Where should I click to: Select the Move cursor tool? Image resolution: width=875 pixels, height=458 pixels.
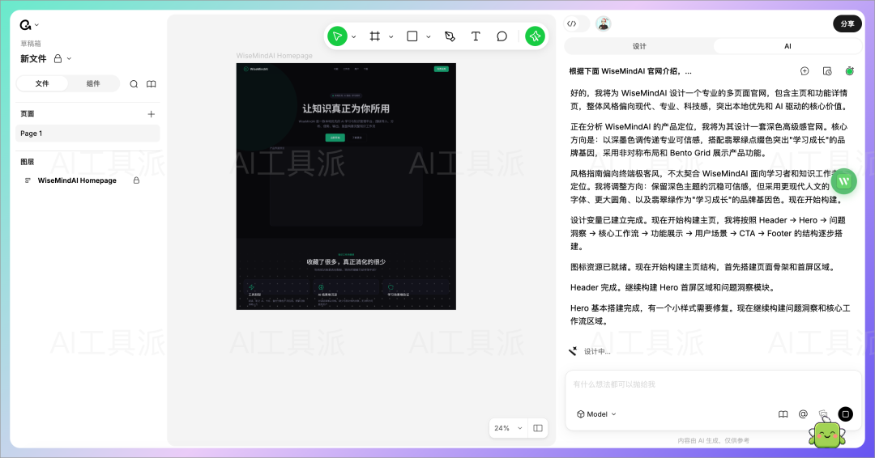click(x=337, y=36)
